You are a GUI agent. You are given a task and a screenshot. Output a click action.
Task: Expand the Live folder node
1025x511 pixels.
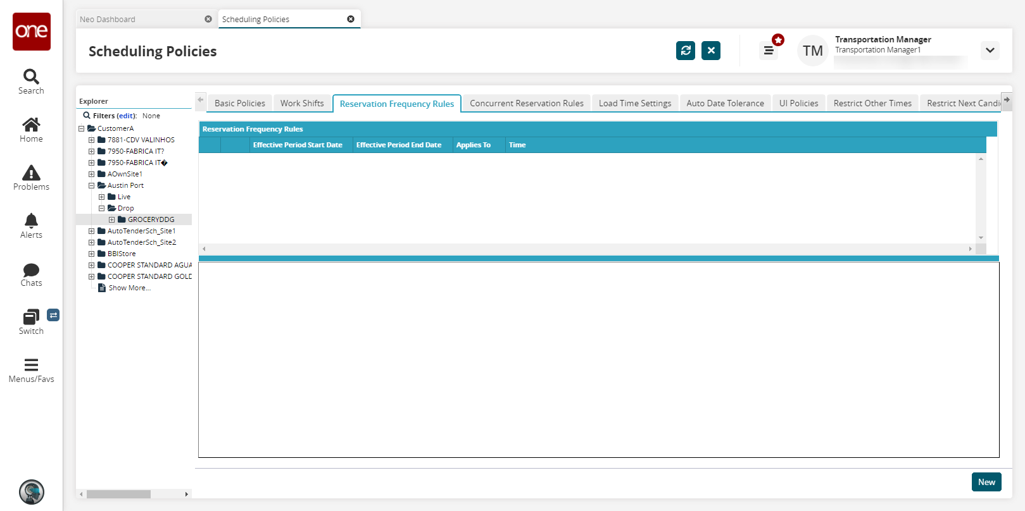point(102,197)
